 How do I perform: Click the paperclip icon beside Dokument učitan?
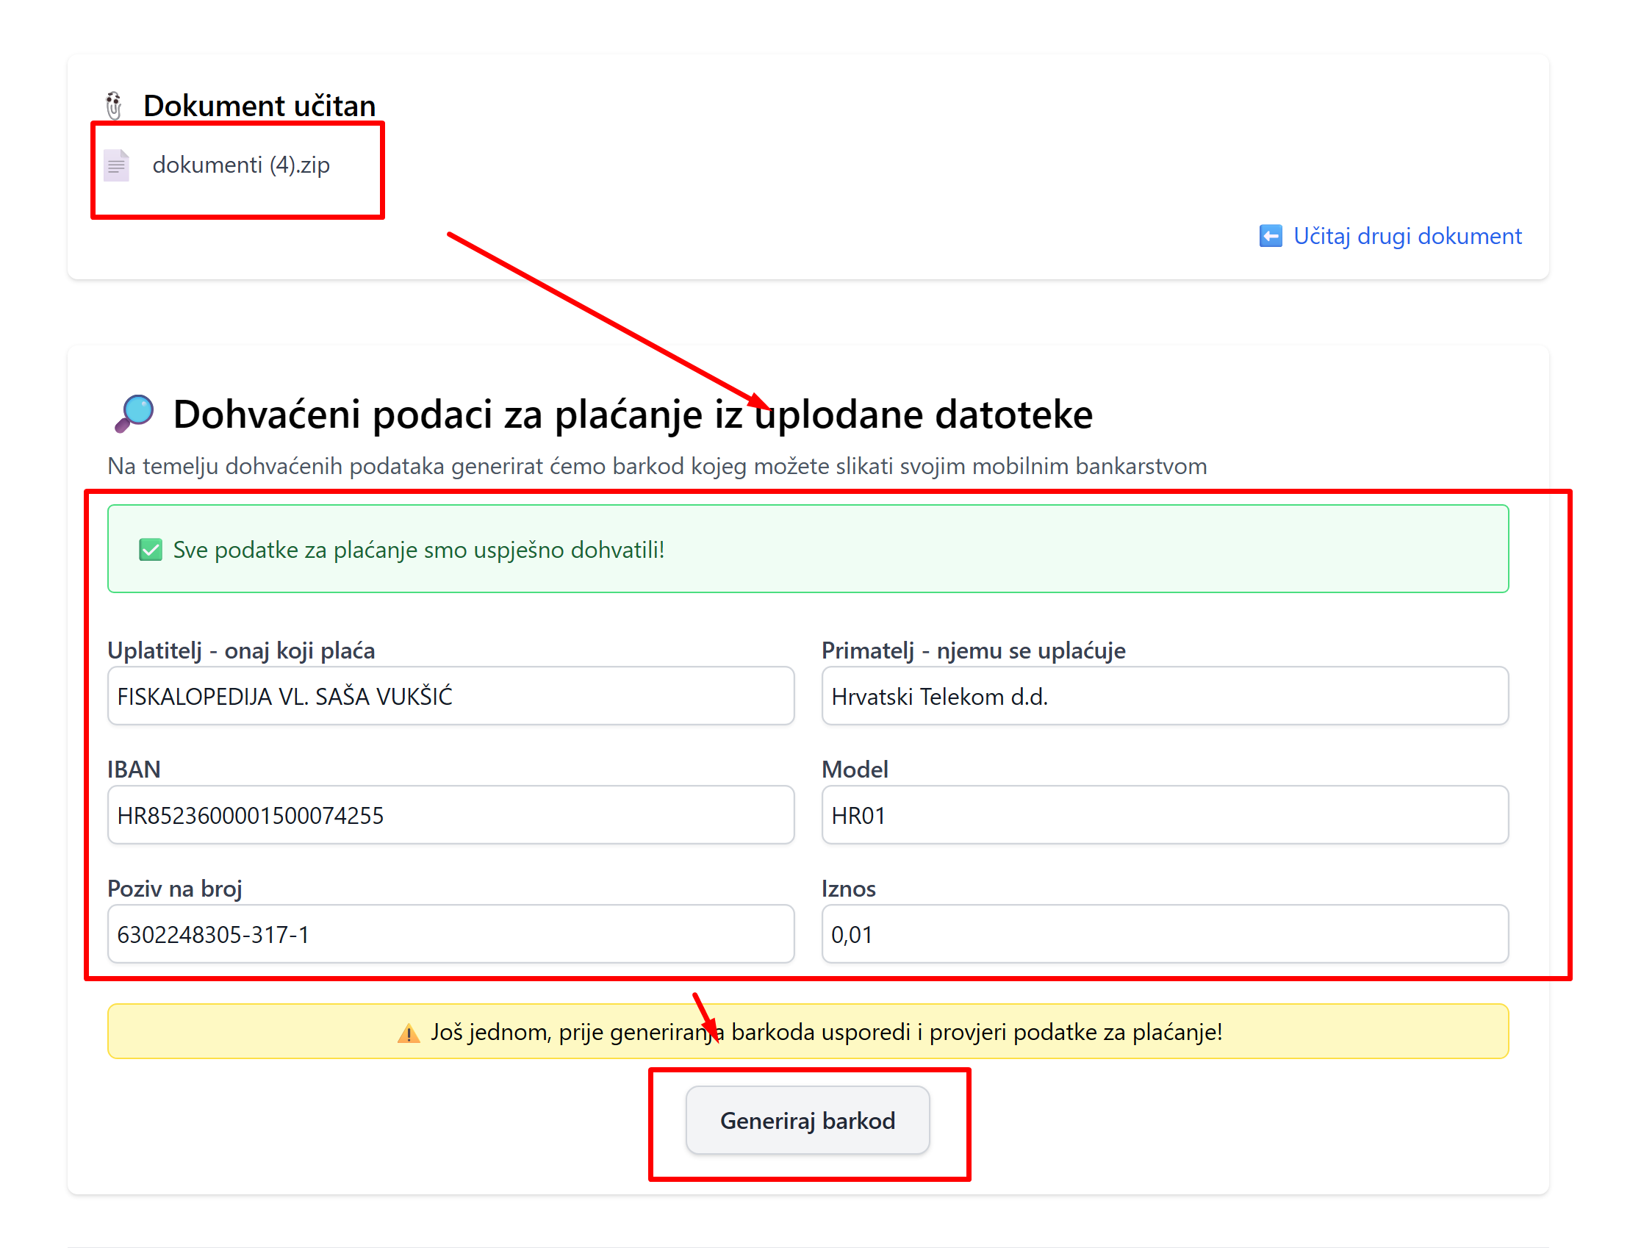coord(114,106)
